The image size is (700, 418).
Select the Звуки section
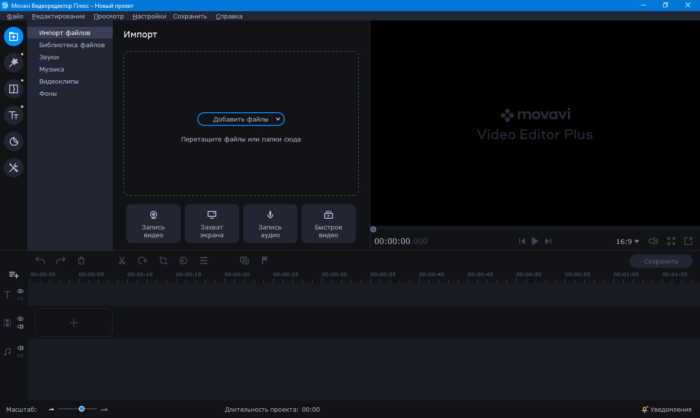[x=70, y=57]
